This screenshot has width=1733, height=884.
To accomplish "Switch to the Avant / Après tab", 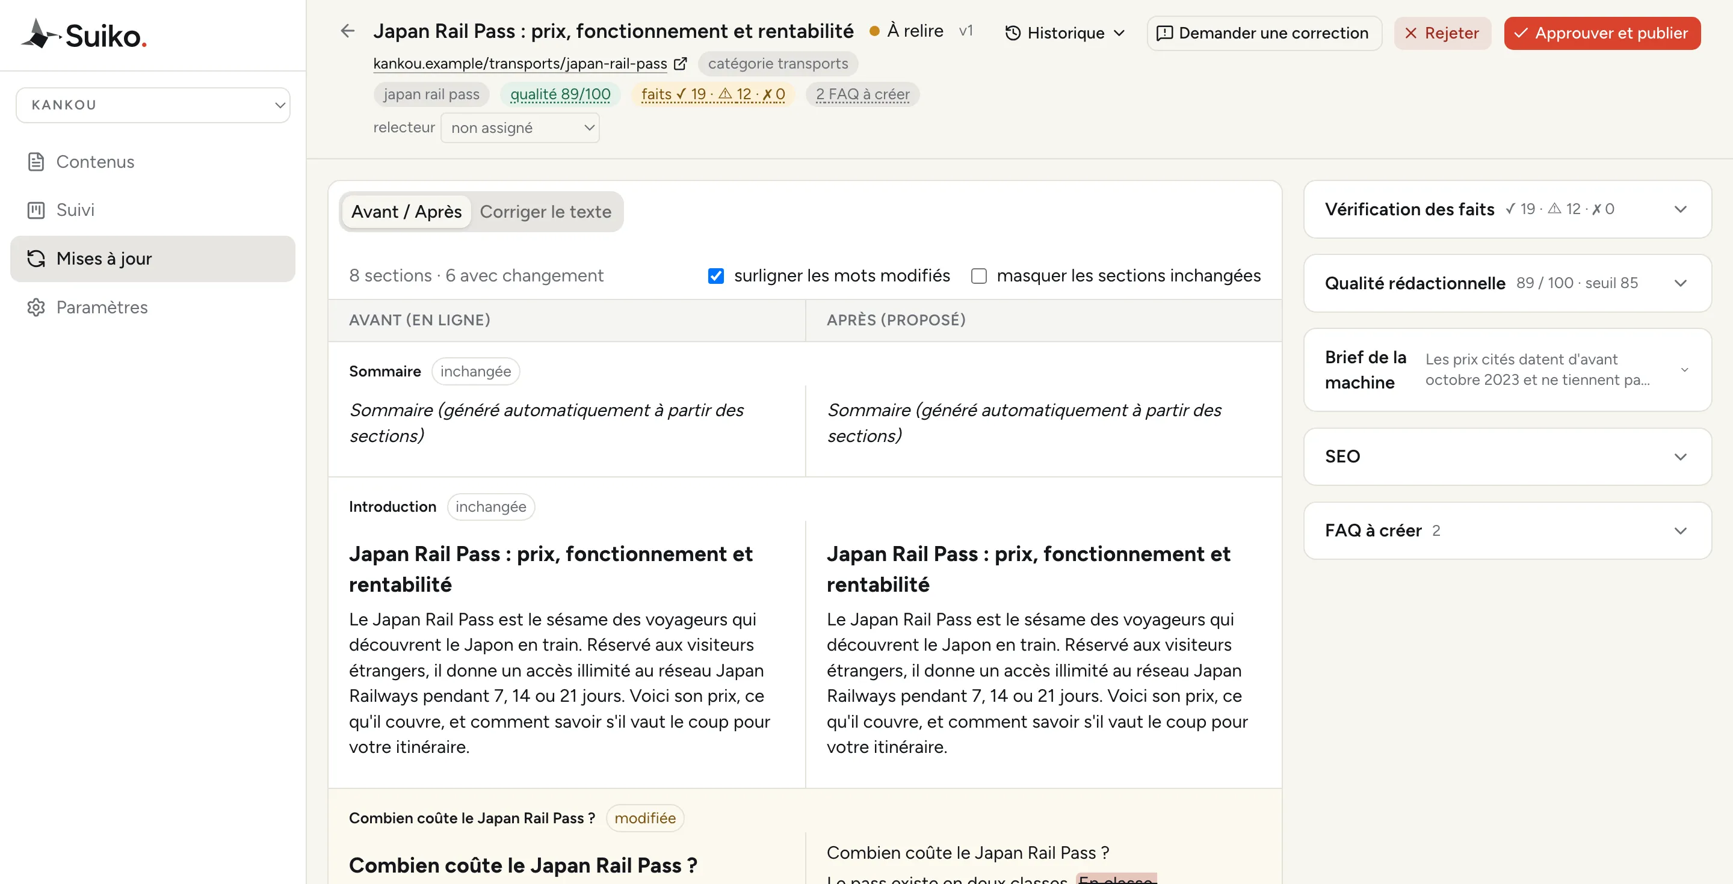I will click(406, 212).
